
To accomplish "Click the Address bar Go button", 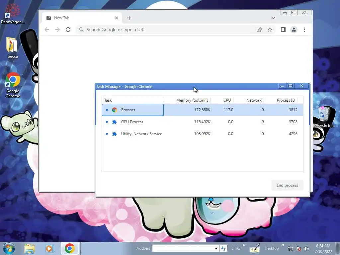I will coord(223,248).
